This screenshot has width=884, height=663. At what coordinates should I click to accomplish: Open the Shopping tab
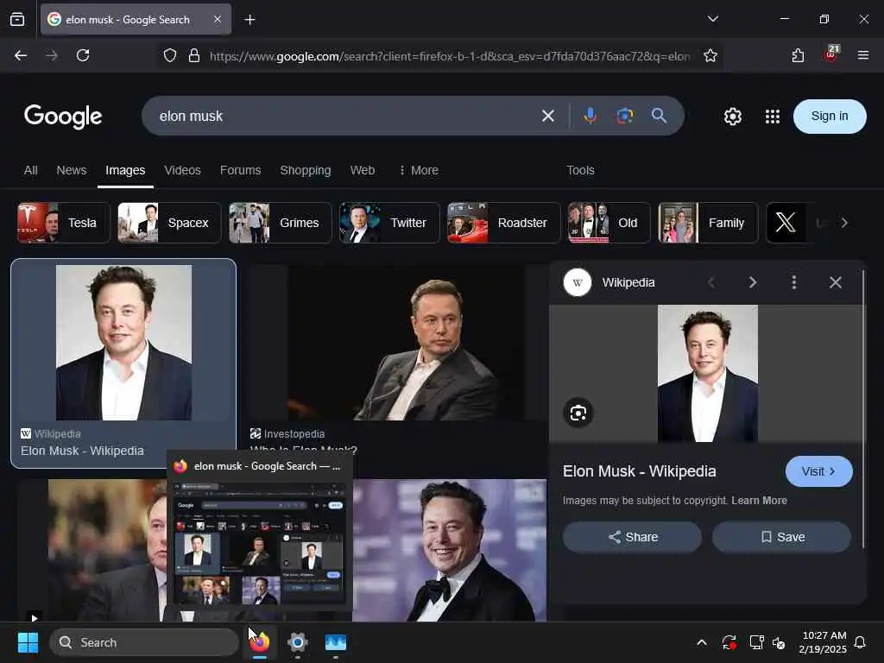(x=305, y=170)
